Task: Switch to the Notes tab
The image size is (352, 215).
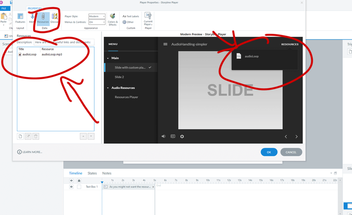Action: tap(107, 173)
